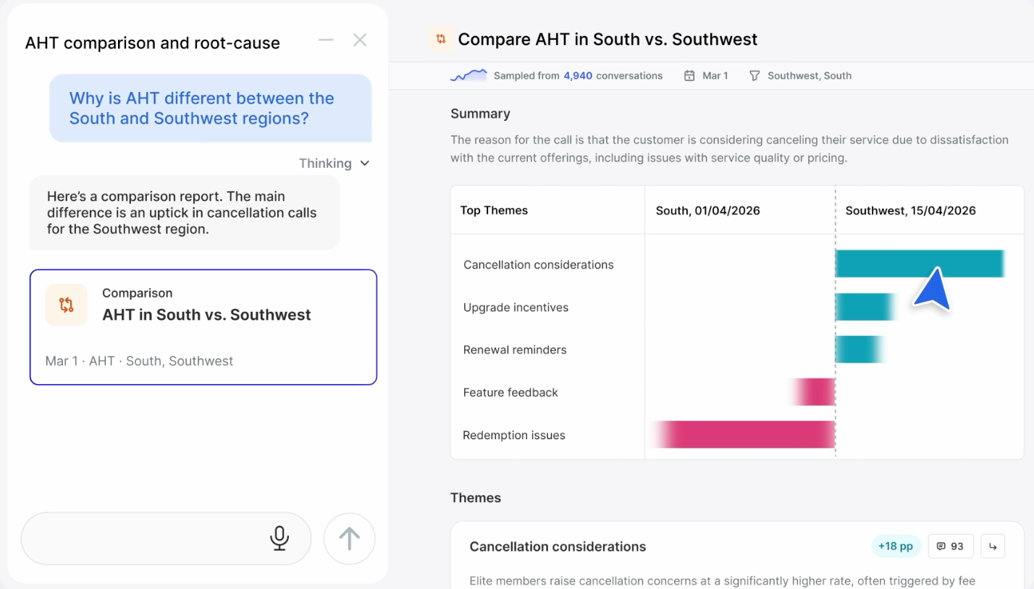Click the microphone icon in chat input
This screenshot has height=589, width=1034.
(279, 538)
